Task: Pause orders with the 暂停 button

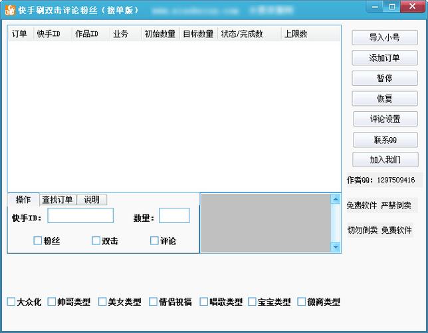Action: click(x=385, y=79)
